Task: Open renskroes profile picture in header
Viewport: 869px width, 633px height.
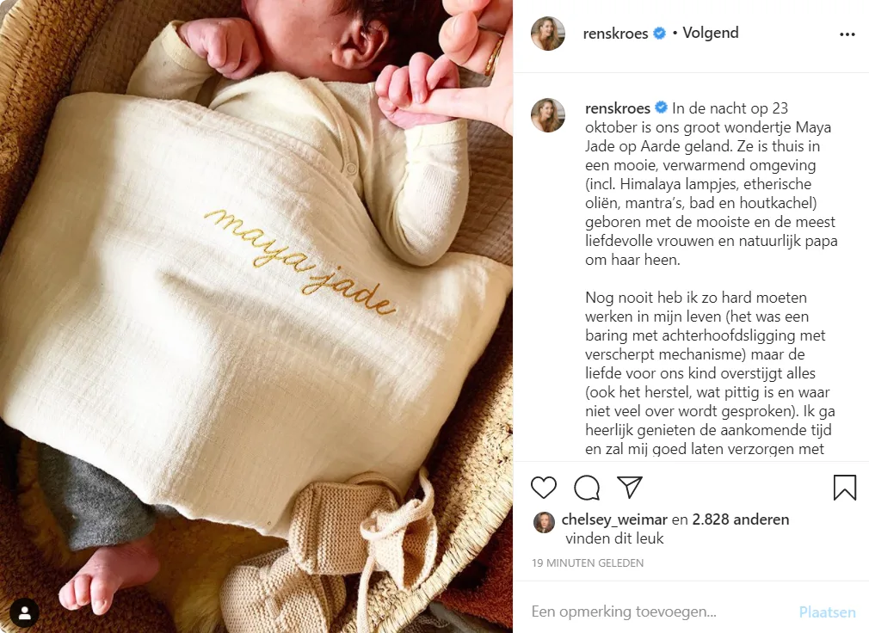Action: 548,34
